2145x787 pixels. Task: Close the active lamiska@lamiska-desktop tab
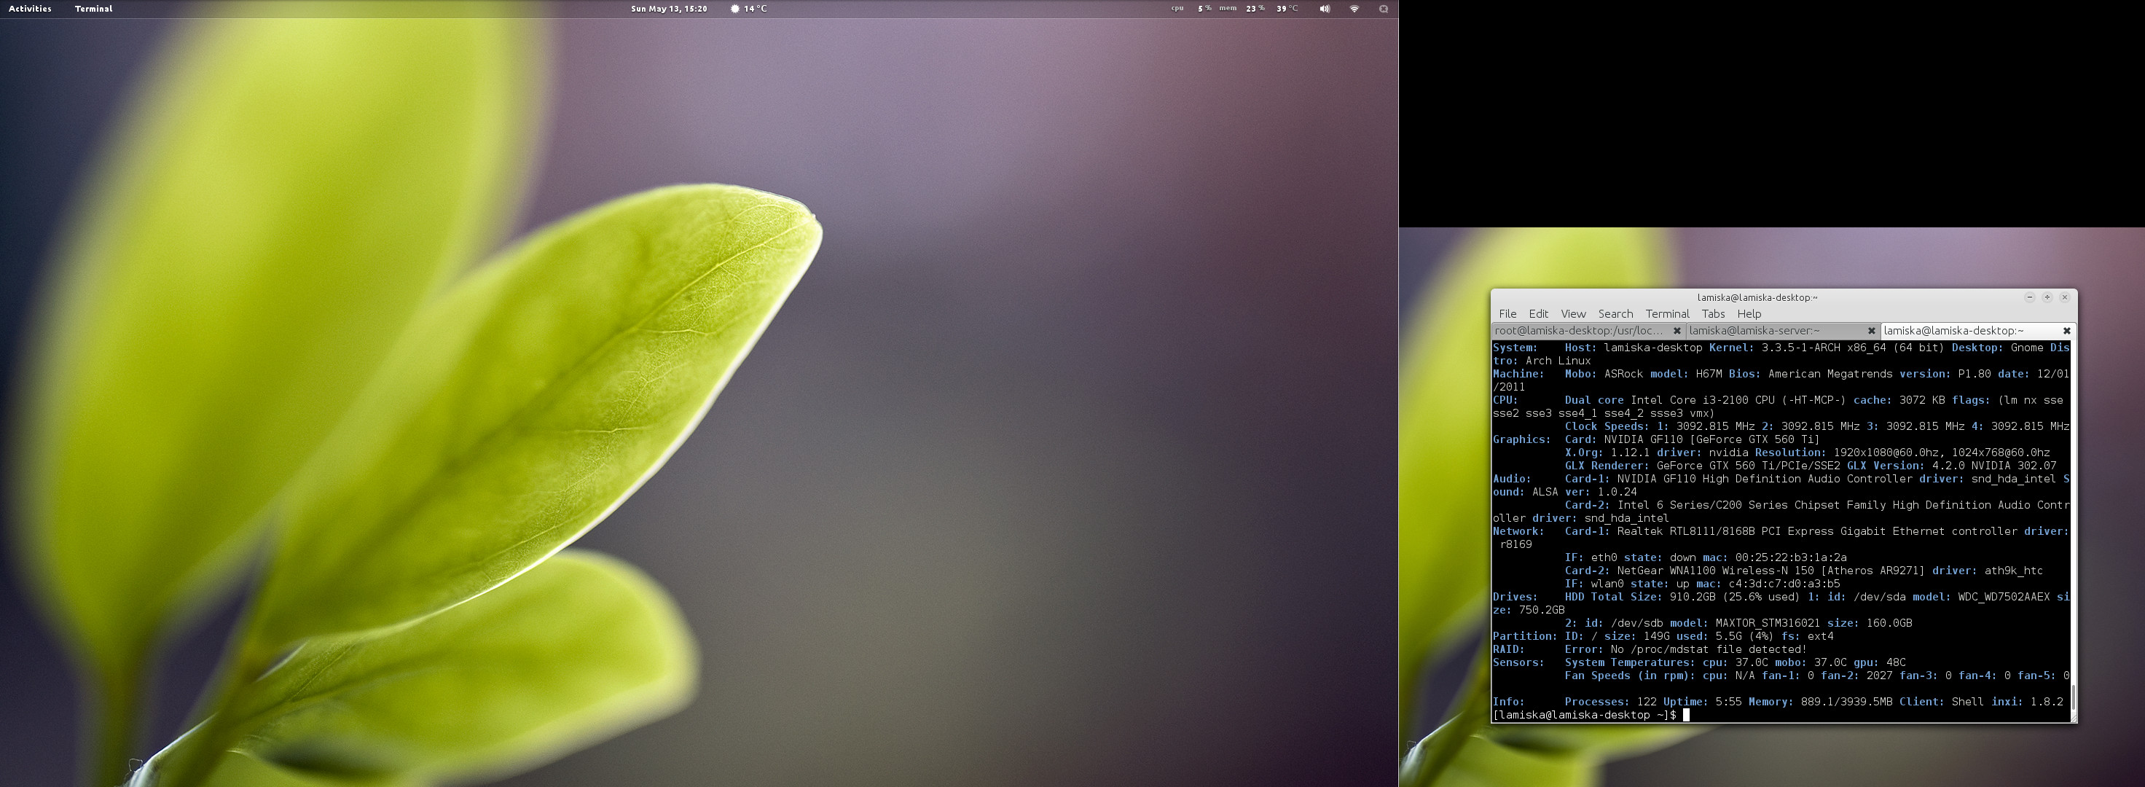[x=2066, y=331]
